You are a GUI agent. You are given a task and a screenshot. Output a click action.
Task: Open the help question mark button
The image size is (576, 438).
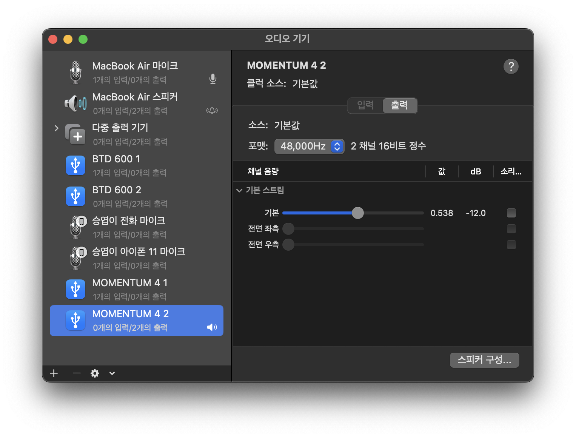pos(511,66)
